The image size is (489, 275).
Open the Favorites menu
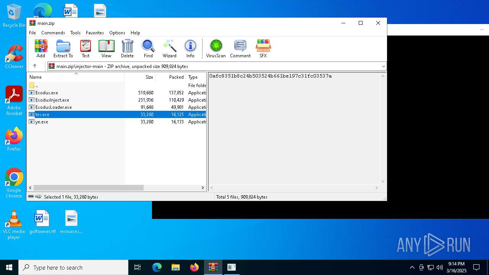pyautogui.click(x=95, y=33)
